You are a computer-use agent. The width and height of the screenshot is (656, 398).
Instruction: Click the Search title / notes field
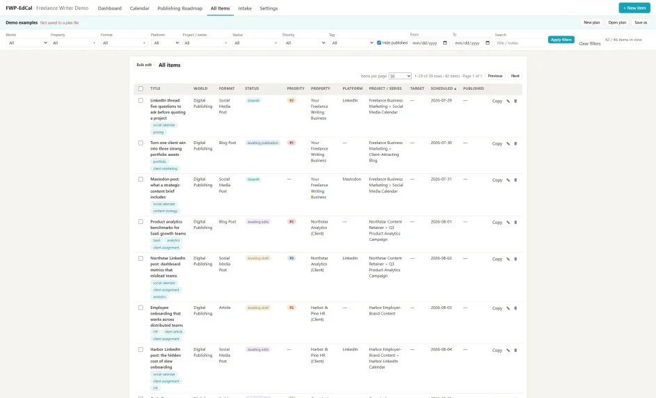pyautogui.click(x=520, y=42)
